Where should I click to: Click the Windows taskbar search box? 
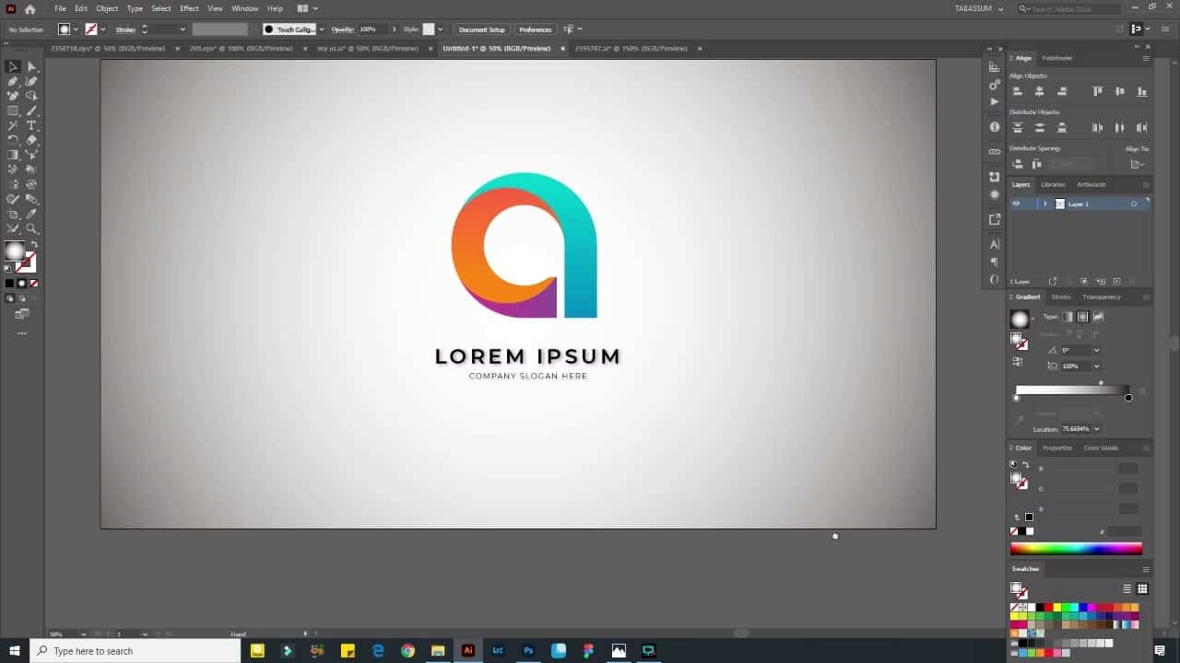(x=136, y=651)
